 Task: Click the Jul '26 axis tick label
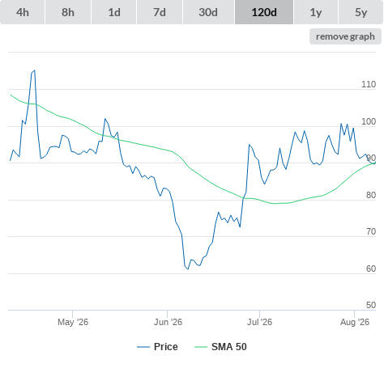click(259, 322)
